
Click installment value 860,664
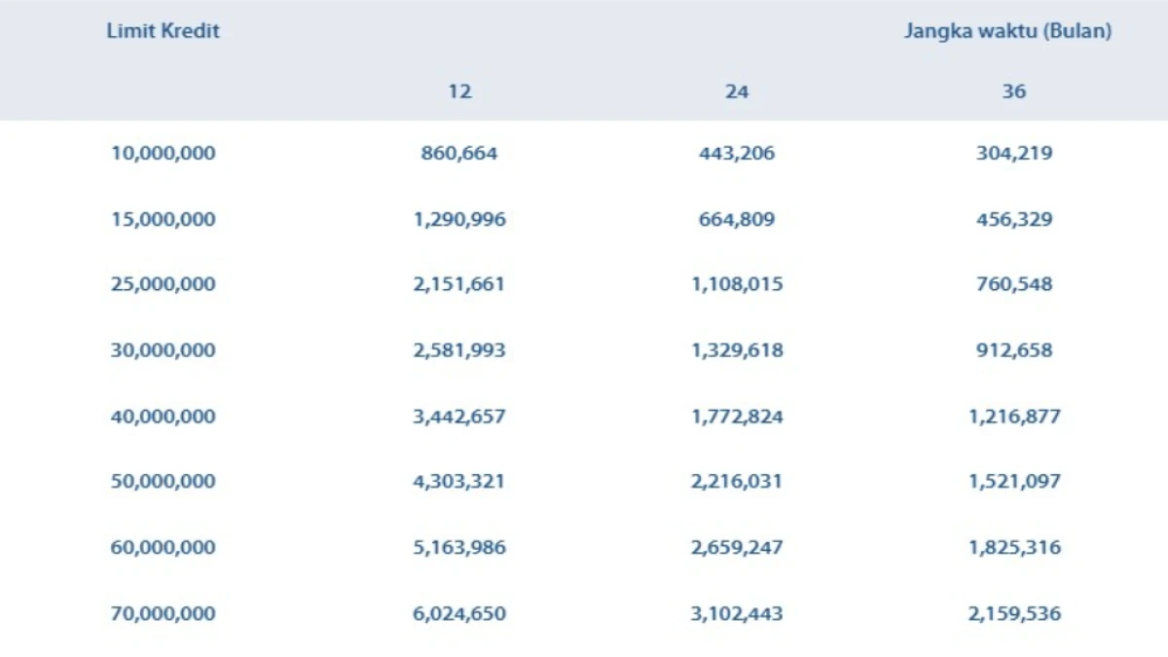coord(459,153)
